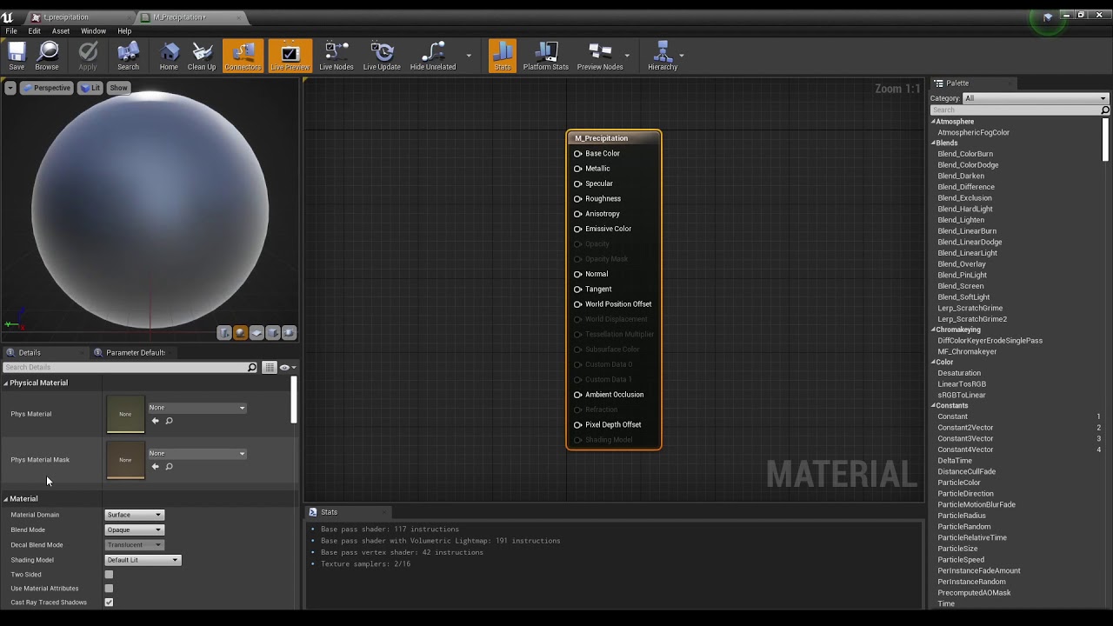Click the Lit view mode button
The width and height of the screenshot is (1113, 626).
(90, 88)
